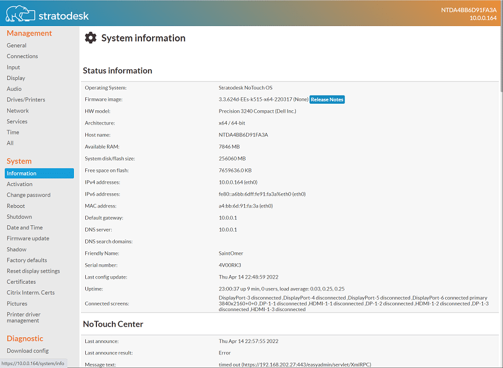This screenshot has width=503, height=368.
Task: Open Time settings in Management
Action: (13, 132)
